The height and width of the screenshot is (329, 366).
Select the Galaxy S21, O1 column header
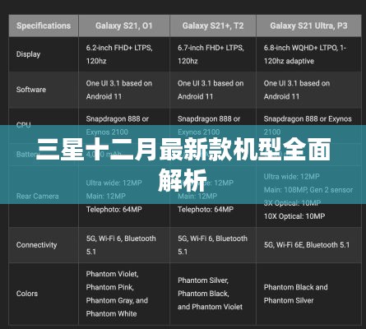(x=124, y=25)
